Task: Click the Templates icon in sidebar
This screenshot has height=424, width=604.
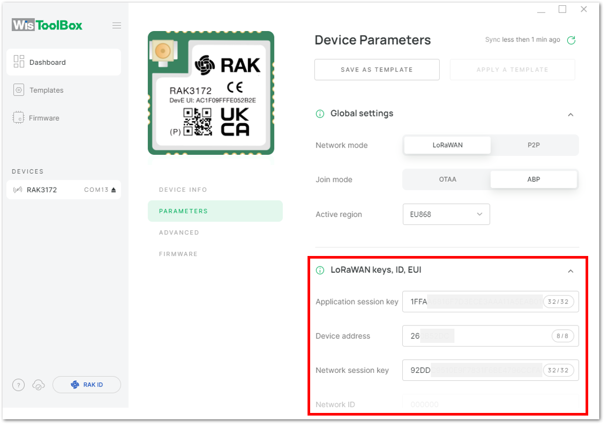Action: [x=18, y=90]
